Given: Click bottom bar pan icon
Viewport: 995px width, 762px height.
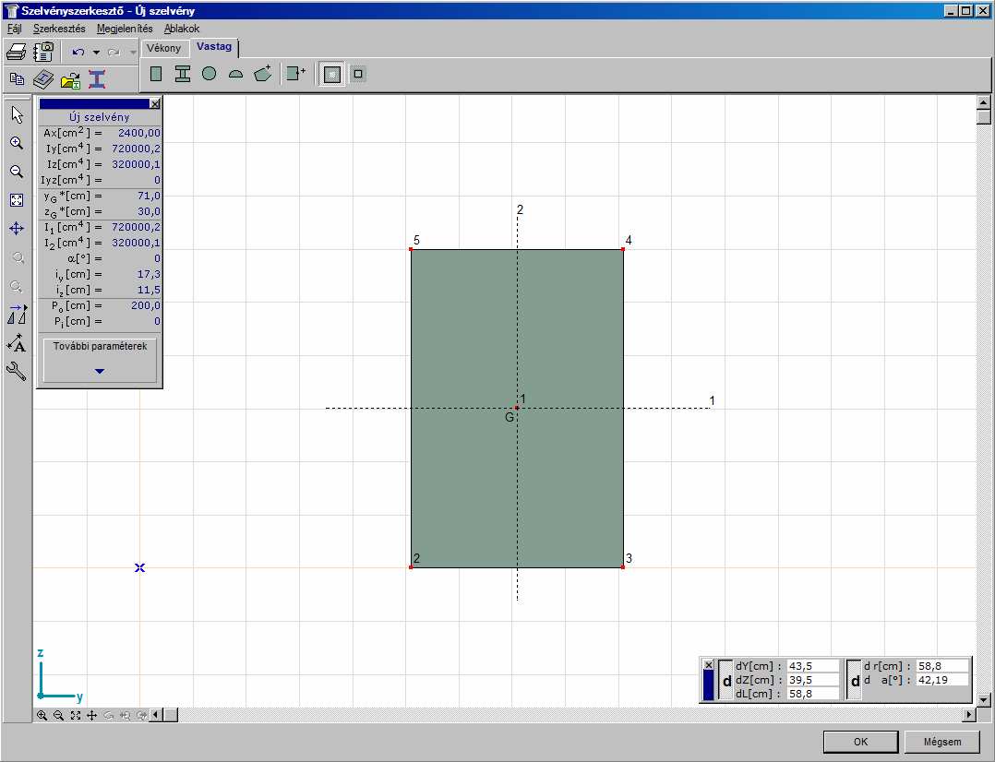Looking at the screenshot, I should pyautogui.click(x=92, y=715).
